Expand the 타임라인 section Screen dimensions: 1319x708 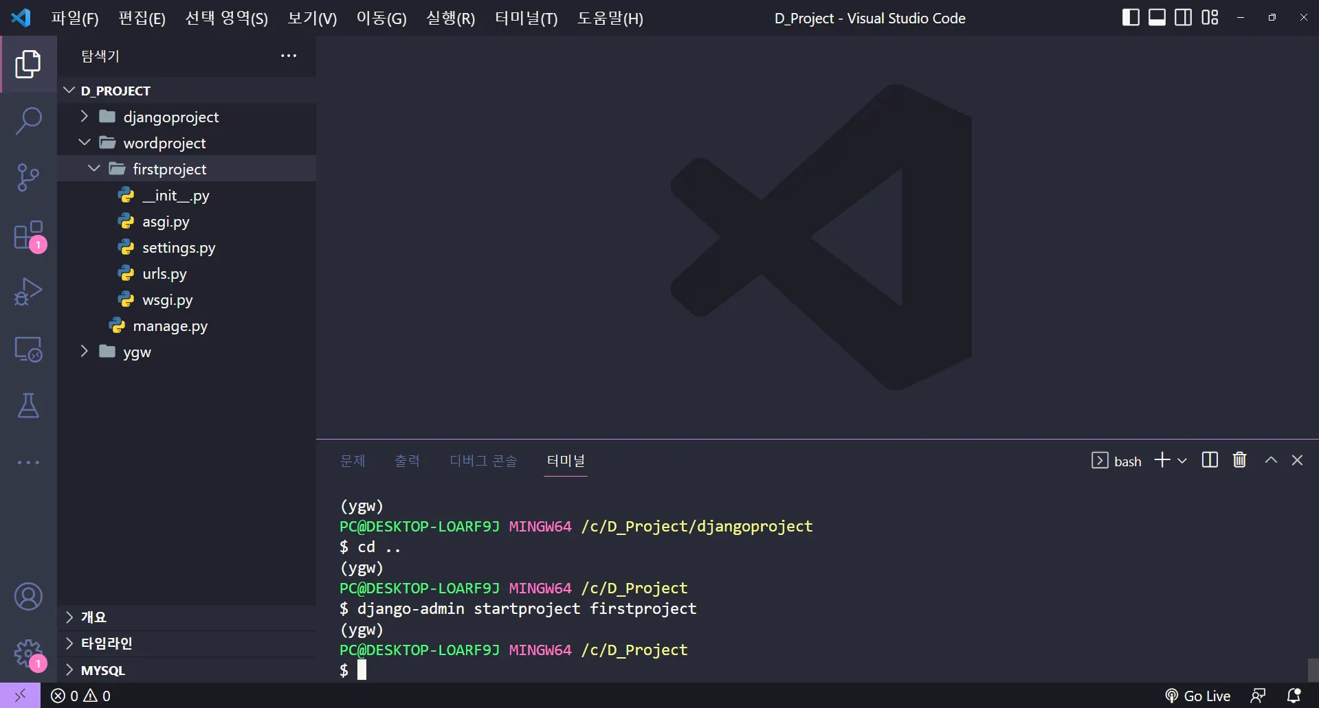click(186, 643)
